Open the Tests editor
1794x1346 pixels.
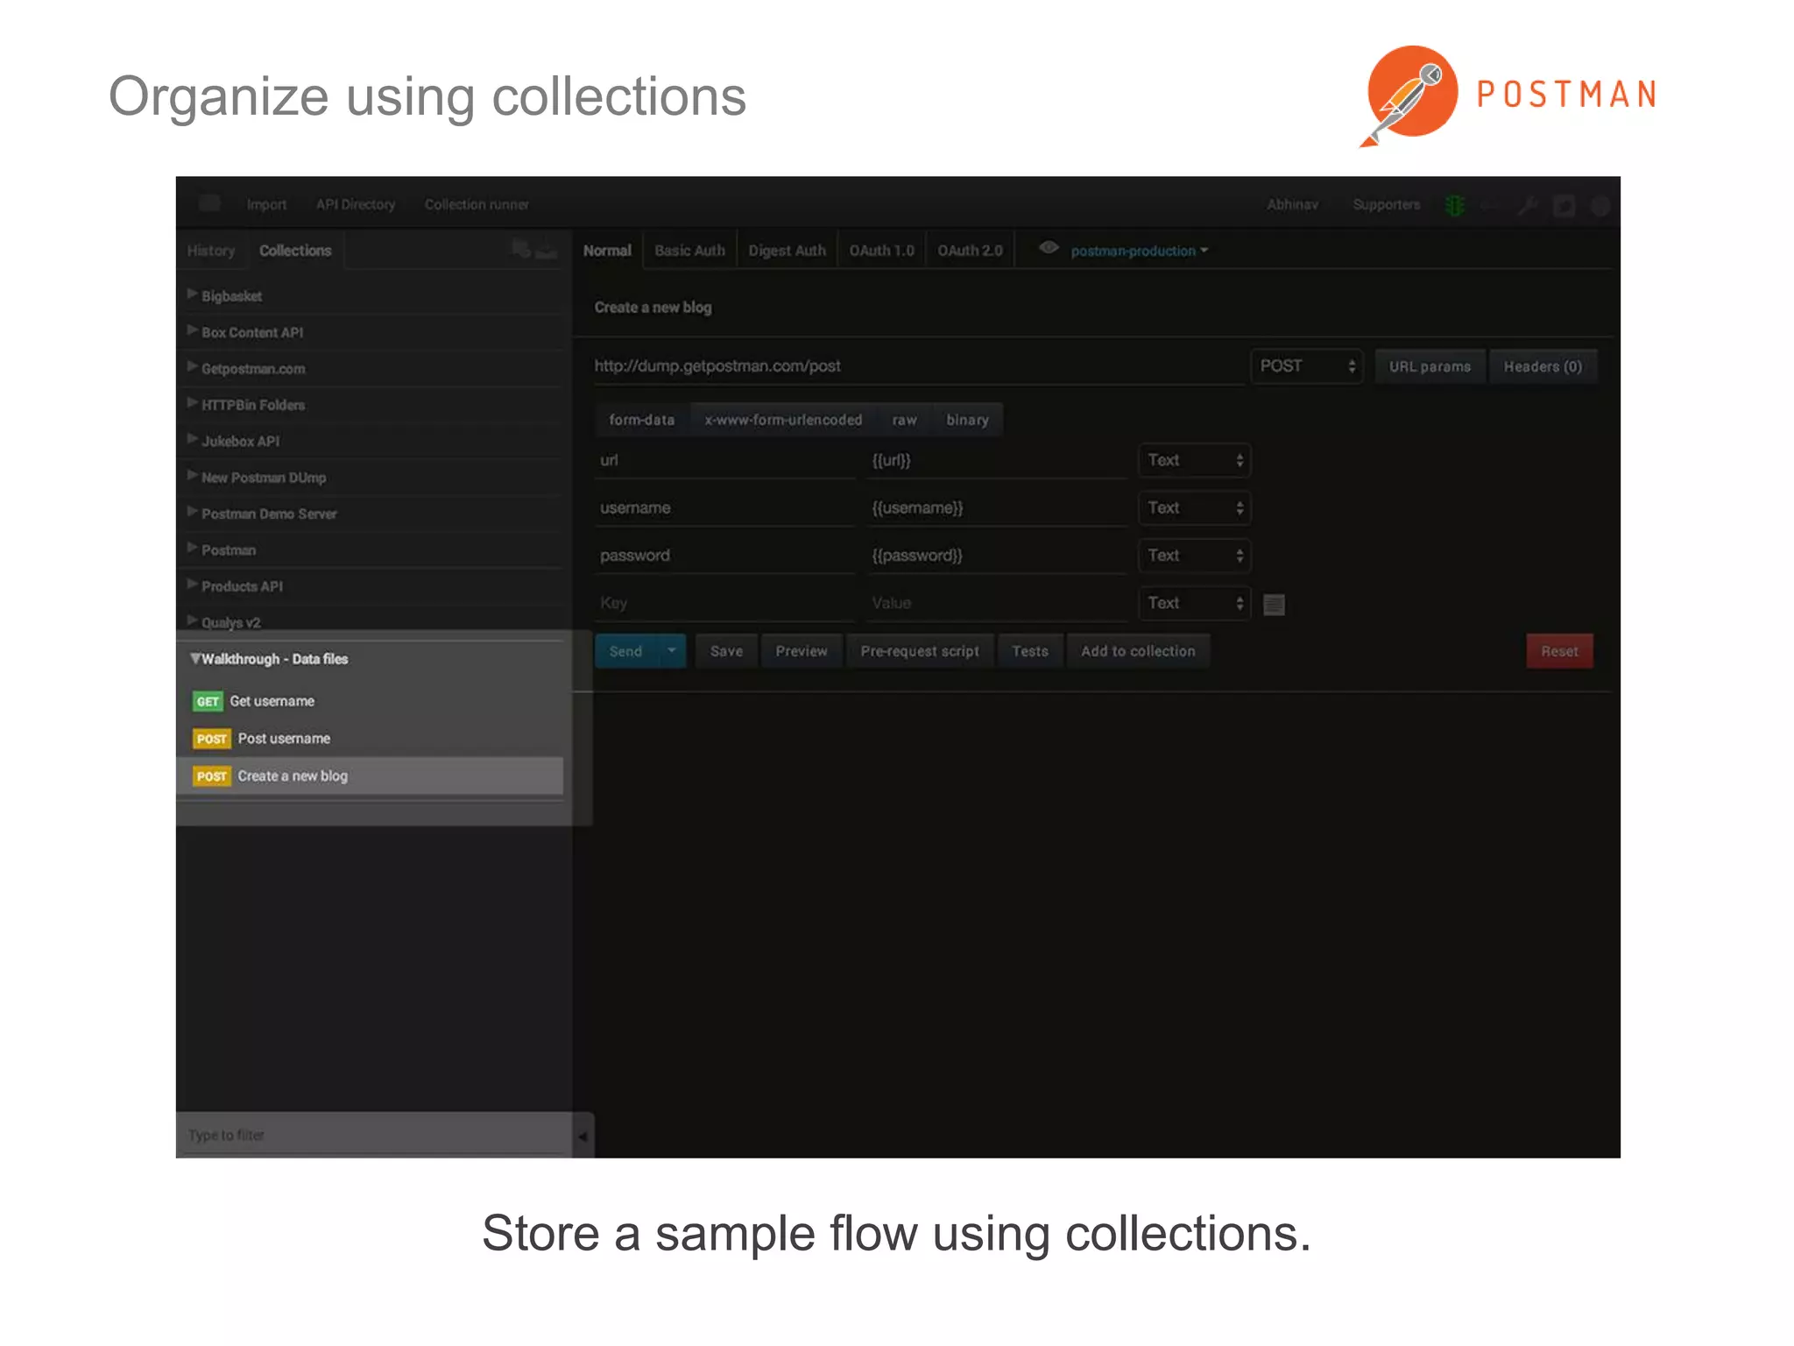pos(1030,651)
